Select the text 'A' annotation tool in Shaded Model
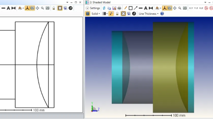The image size is (213, 119). tap(146, 8)
